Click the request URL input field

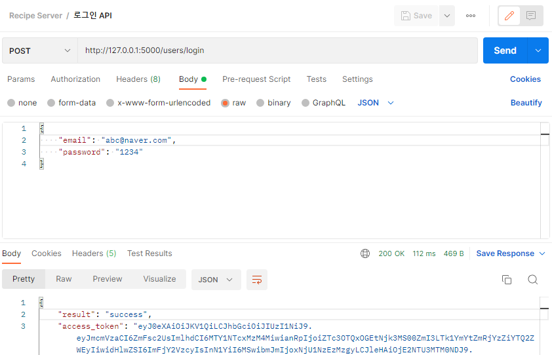click(277, 50)
